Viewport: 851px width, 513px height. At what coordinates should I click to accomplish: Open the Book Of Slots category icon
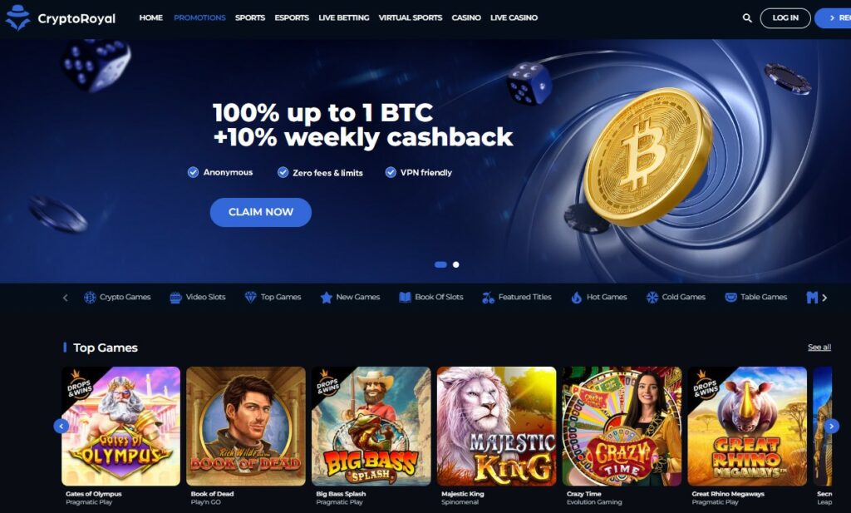tap(405, 298)
